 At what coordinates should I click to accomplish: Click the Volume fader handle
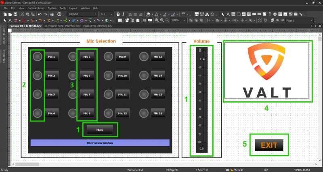204,59
